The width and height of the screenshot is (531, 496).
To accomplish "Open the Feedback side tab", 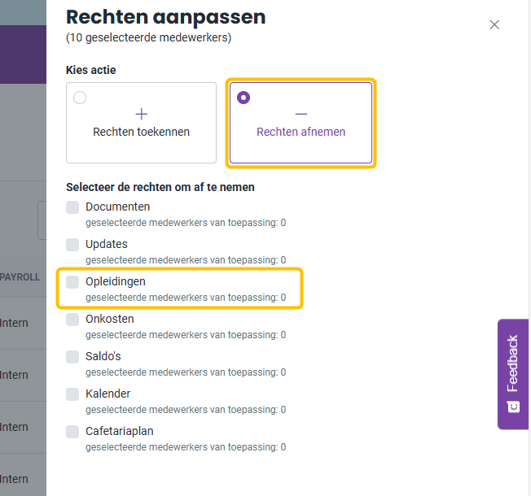I will coord(513,374).
